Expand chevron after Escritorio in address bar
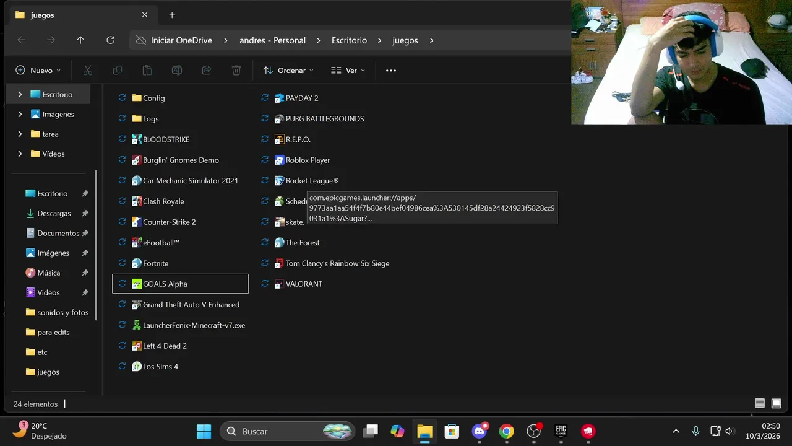792x446 pixels. click(x=380, y=40)
